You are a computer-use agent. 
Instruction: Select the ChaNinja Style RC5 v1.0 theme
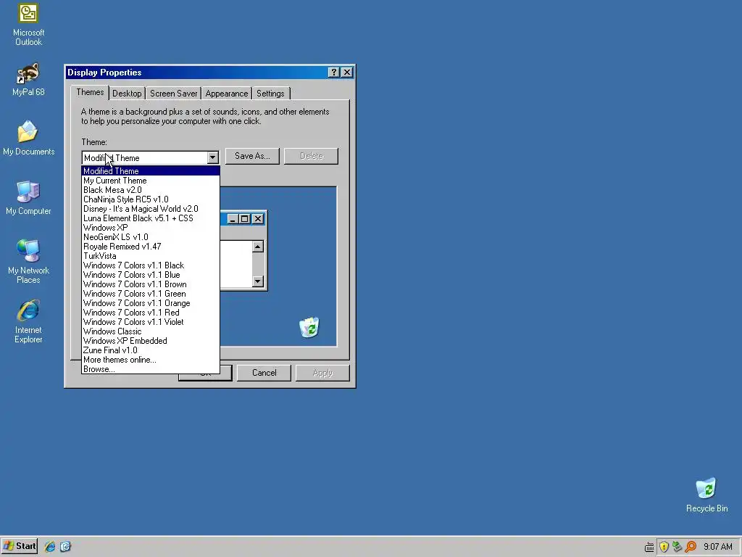pos(151,199)
